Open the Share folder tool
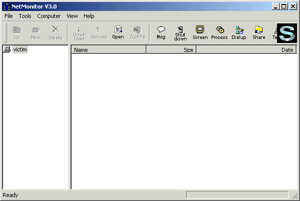300x201 pixels. (x=258, y=33)
